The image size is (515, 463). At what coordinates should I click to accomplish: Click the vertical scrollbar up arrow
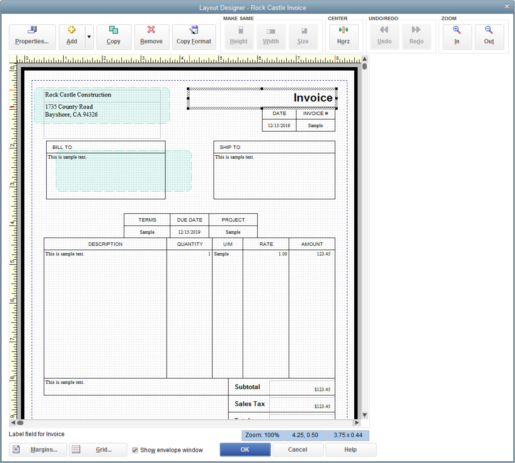(x=365, y=59)
